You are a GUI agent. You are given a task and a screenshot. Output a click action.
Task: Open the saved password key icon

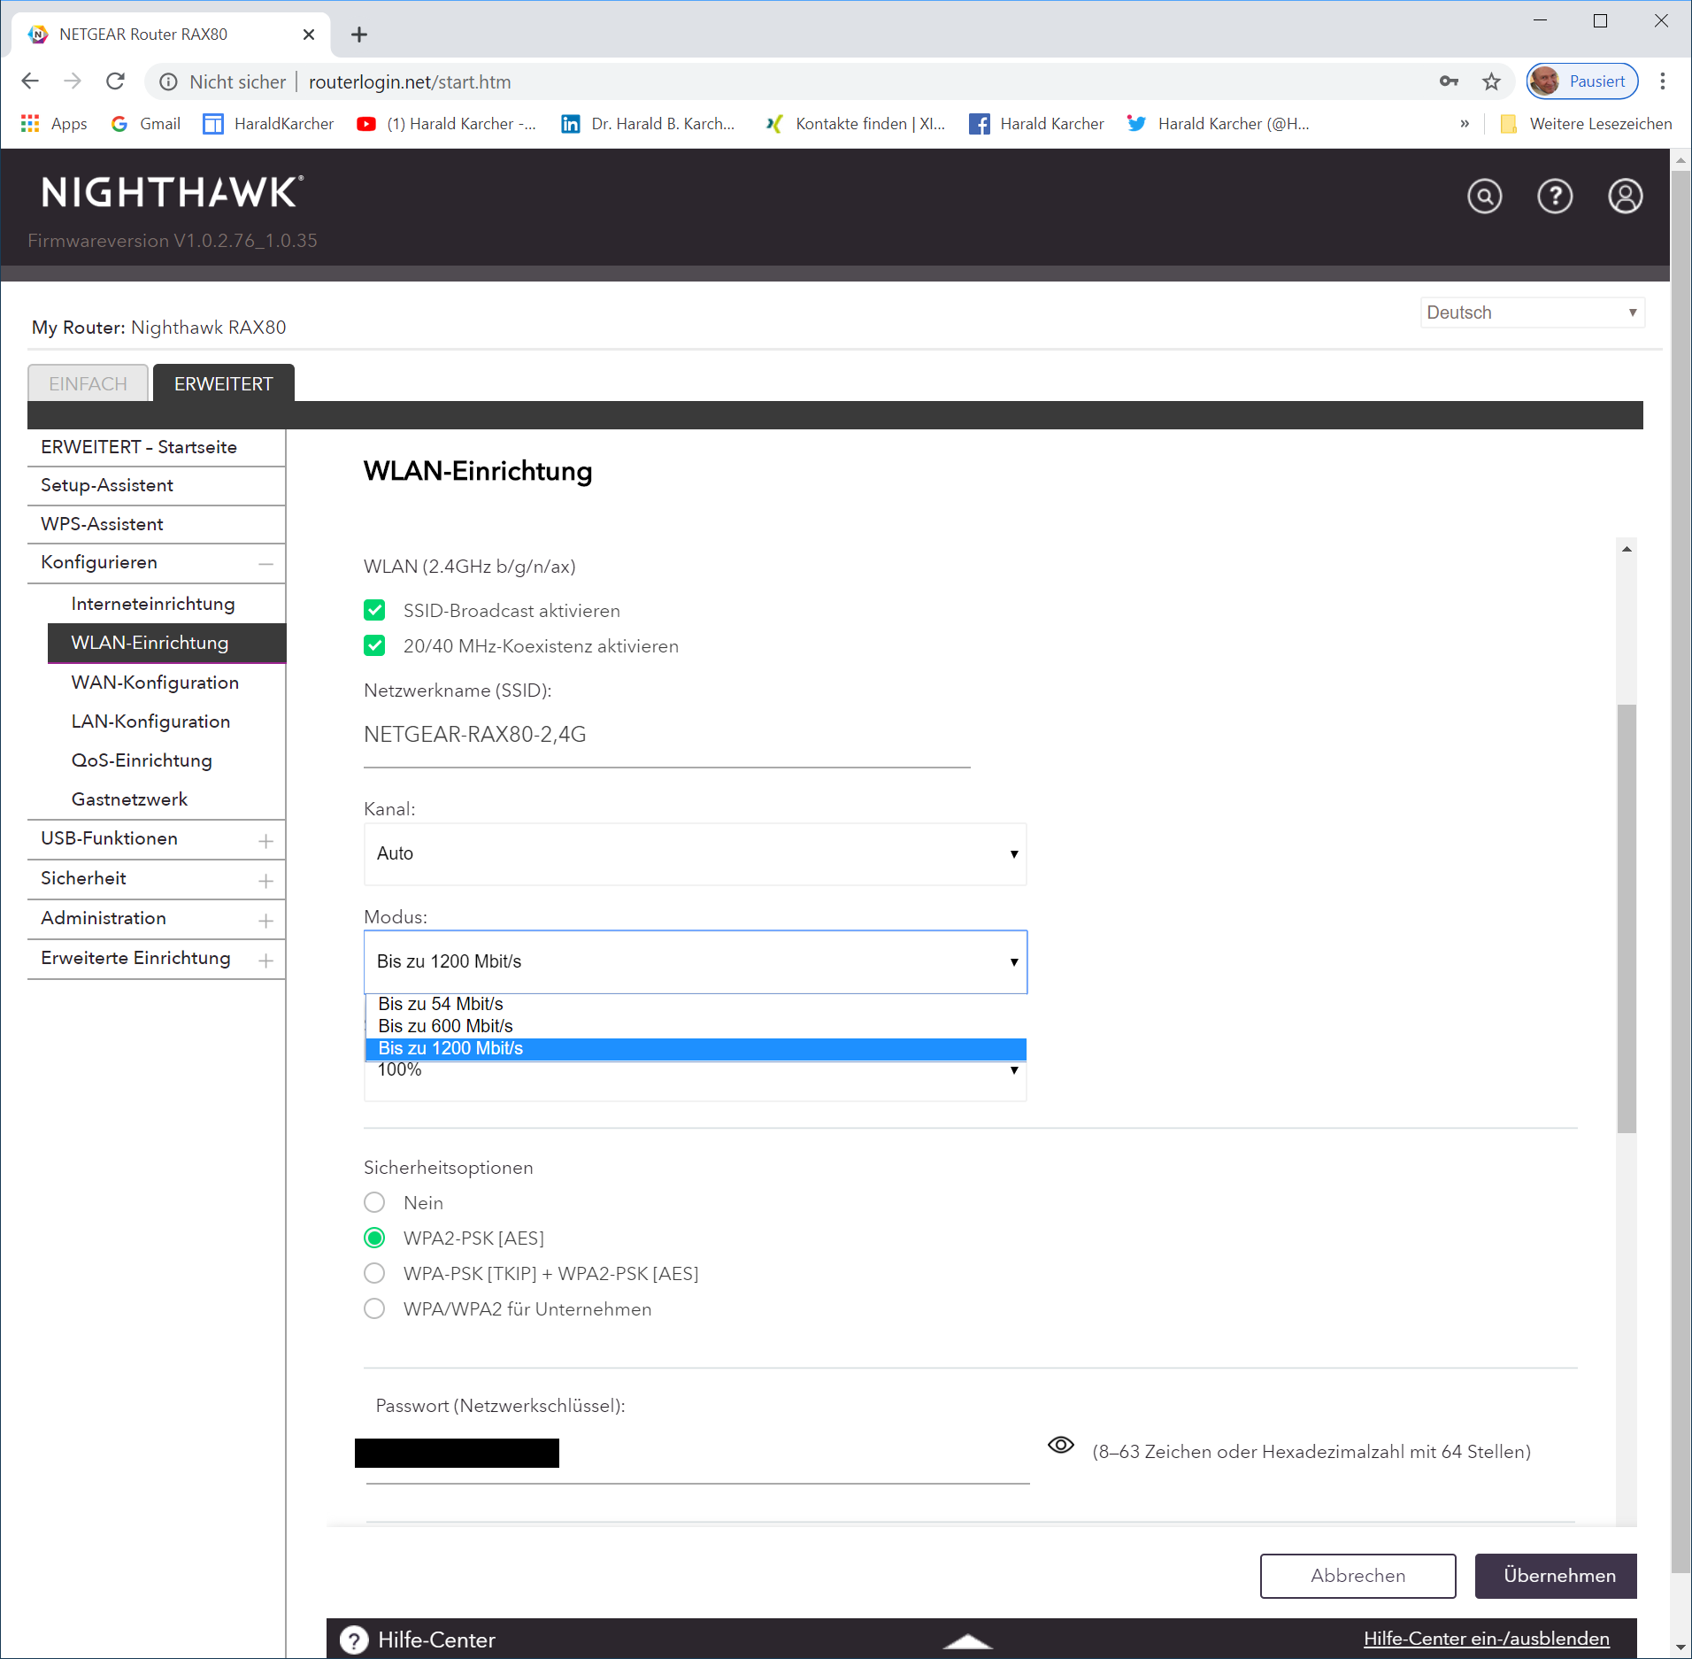[x=1449, y=81]
